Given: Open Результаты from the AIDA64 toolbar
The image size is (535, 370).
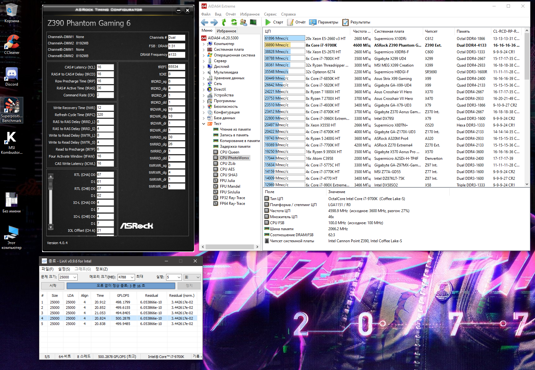Looking at the screenshot, I should (356, 22).
